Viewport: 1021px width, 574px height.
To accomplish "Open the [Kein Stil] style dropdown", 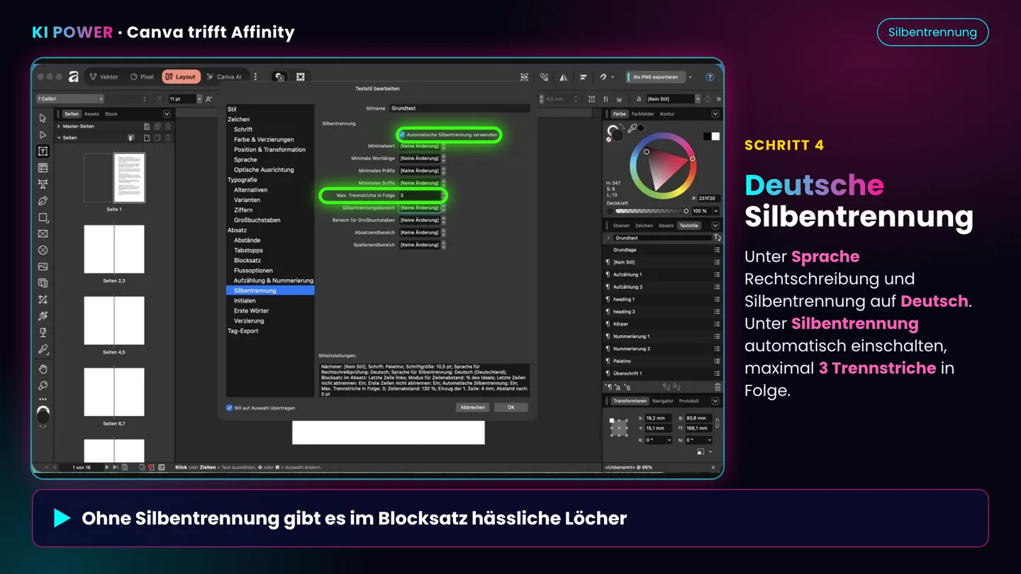I will [698, 99].
